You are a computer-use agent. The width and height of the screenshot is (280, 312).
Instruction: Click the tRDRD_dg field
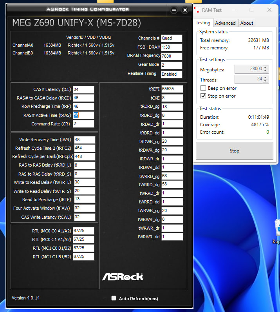coord(172,115)
